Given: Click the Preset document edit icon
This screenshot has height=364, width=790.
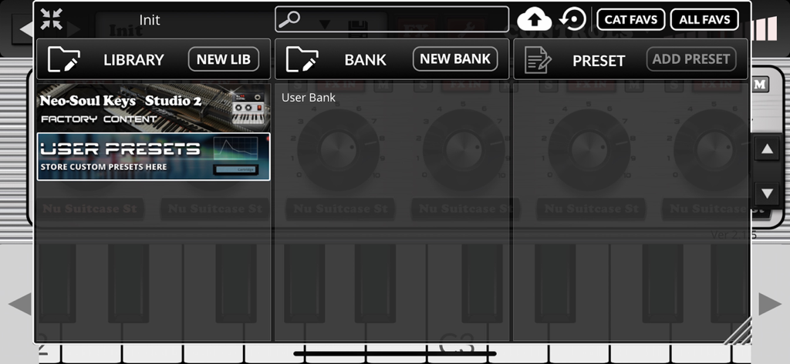Looking at the screenshot, I should click(538, 60).
